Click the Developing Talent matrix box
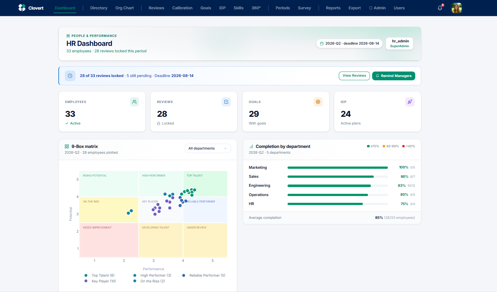The height and width of the screenshot is (292, 497). (161, 240)
